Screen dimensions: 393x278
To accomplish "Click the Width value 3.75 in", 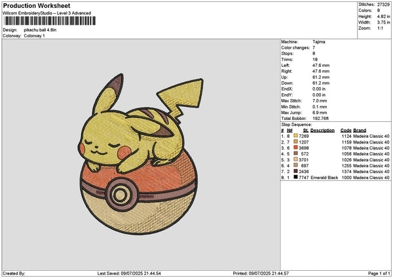I will pos(383,22).
